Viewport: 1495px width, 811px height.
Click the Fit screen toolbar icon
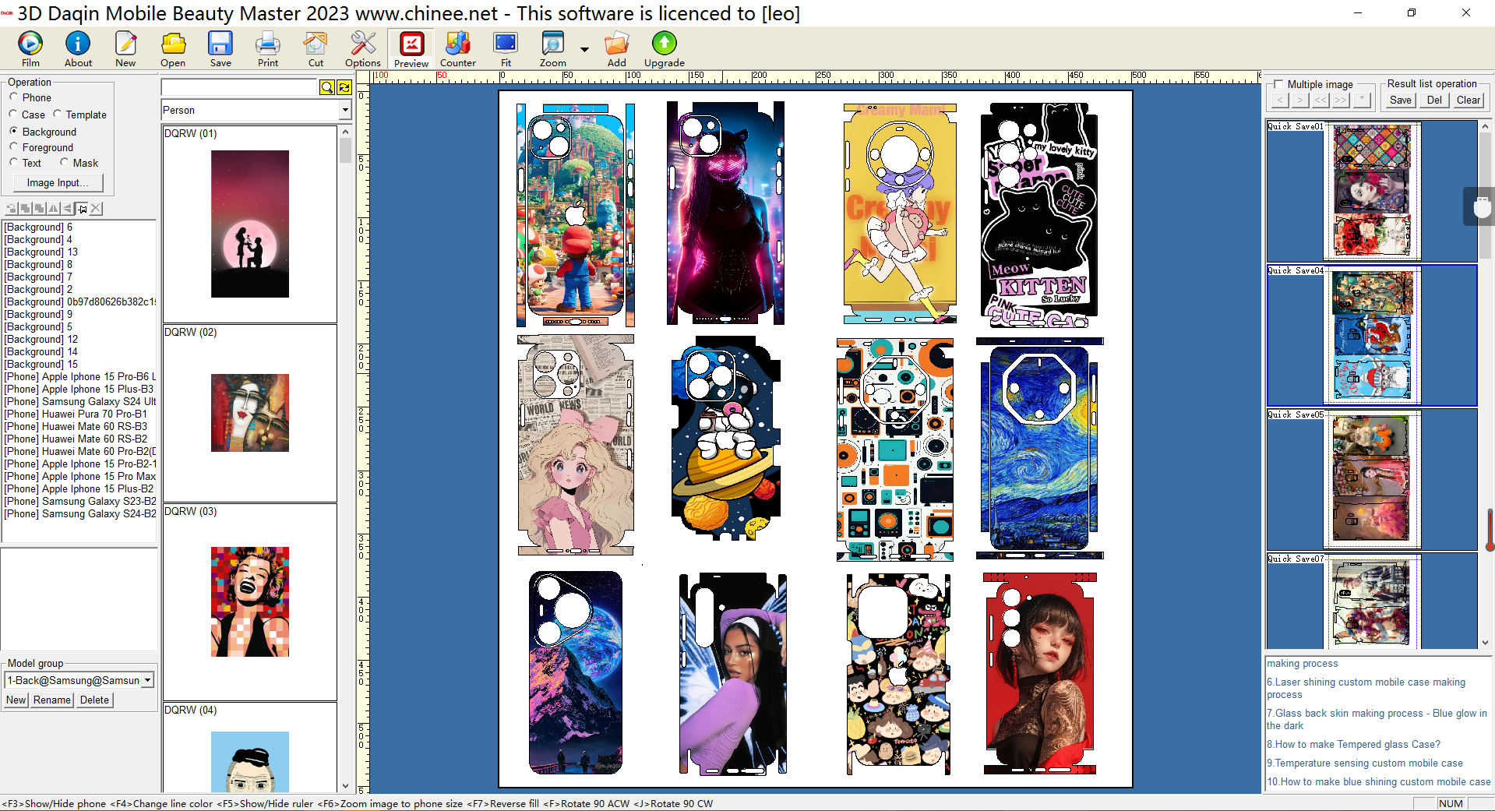click(506, 49)
